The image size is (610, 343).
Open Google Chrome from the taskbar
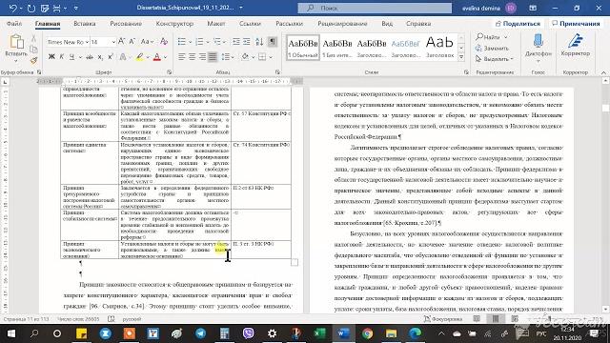point(367,333)
